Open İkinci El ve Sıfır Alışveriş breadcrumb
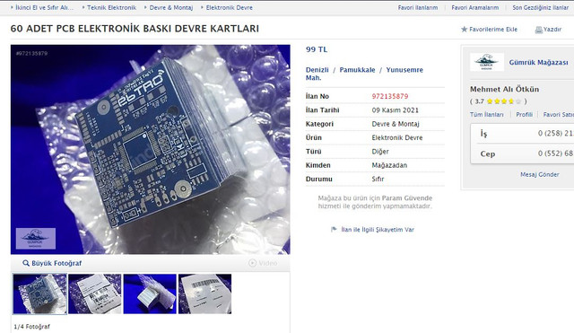 coord(44,7)
